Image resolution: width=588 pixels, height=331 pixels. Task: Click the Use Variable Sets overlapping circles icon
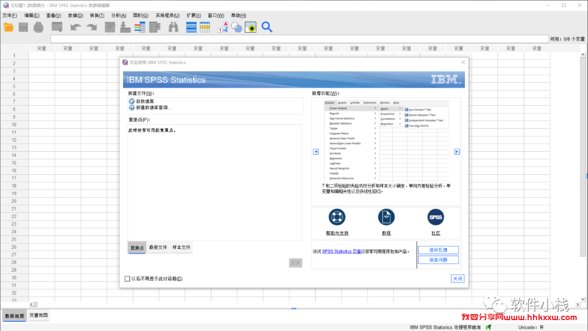coord(236,27)
